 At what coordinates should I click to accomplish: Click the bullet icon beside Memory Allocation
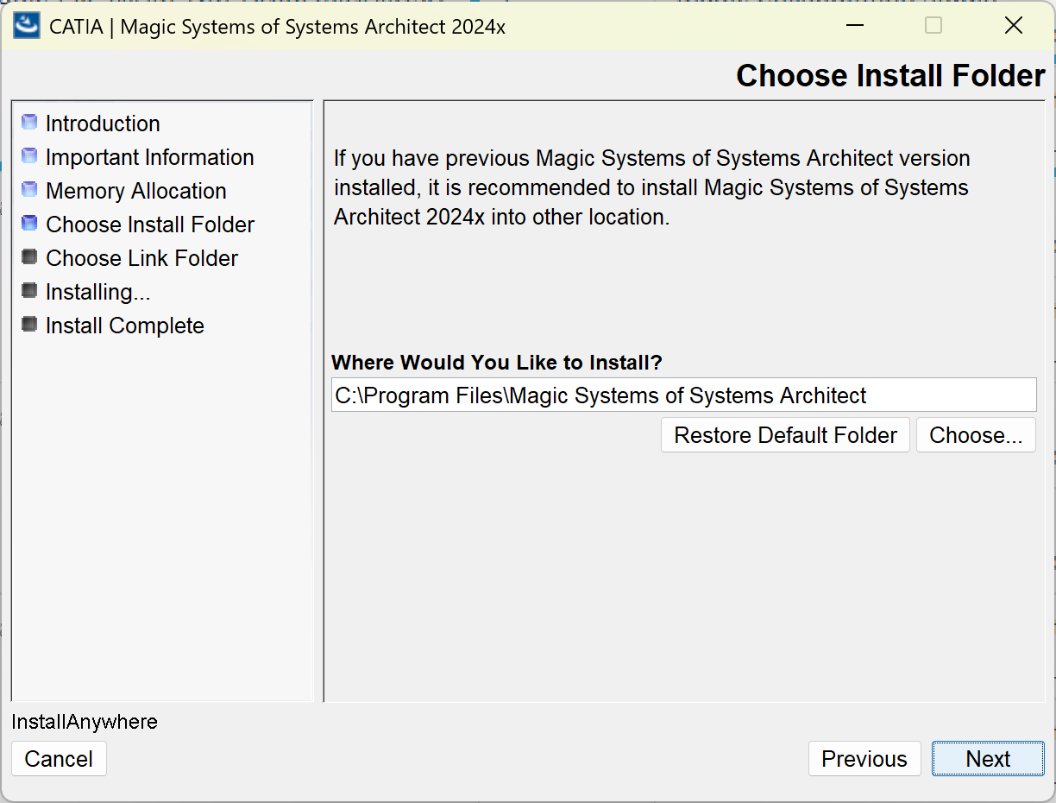click(29, 190)
